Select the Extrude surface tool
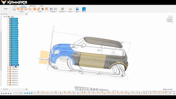Image resolution: width=176 pixels, height=99 pixels. click(18, 9)
